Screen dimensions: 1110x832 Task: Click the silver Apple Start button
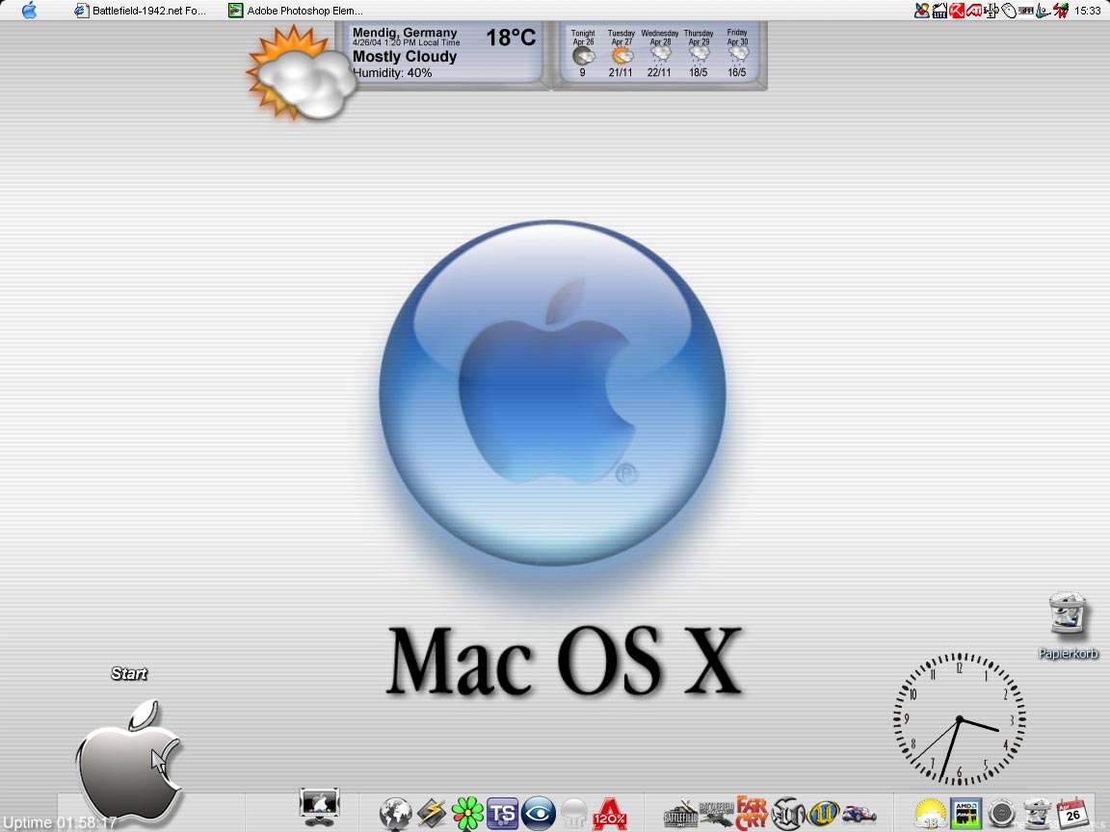pos(129,764)
